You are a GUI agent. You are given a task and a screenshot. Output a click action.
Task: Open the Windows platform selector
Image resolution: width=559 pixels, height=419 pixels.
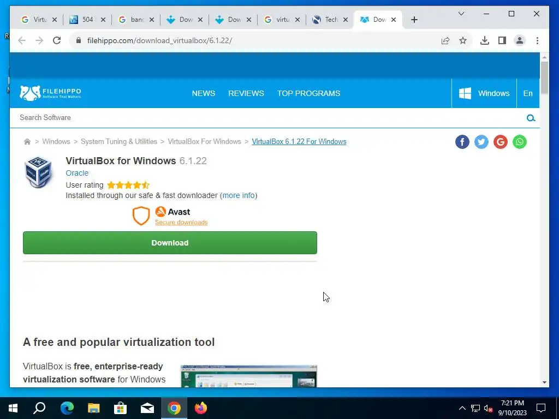484,93
